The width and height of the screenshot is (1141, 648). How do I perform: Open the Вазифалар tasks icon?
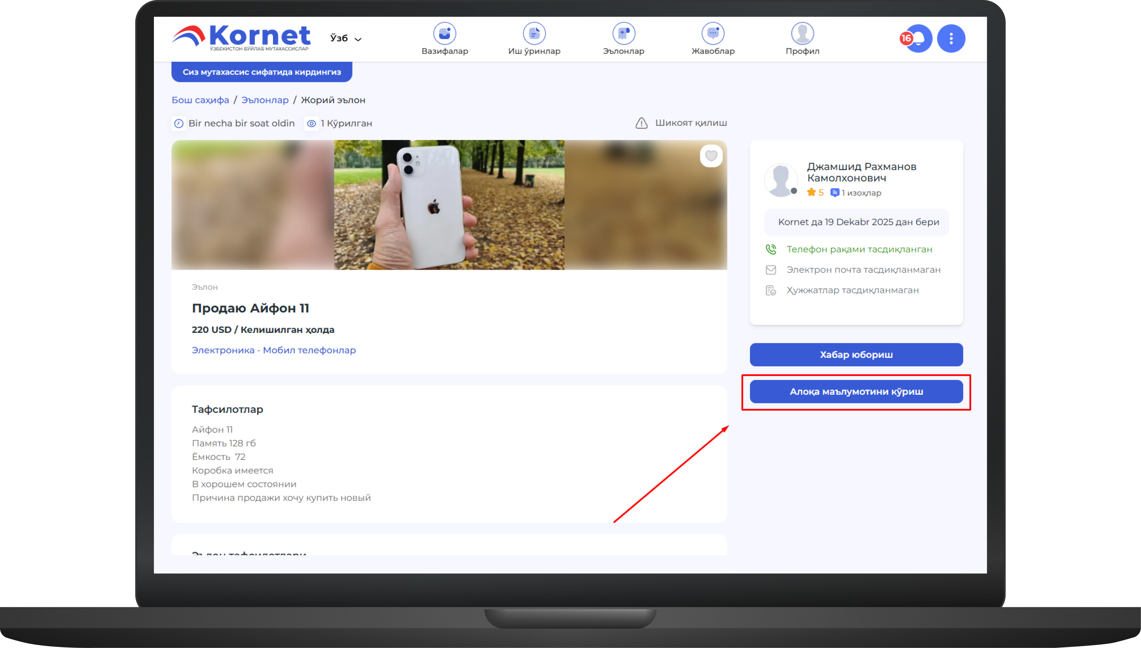point(445,34)
